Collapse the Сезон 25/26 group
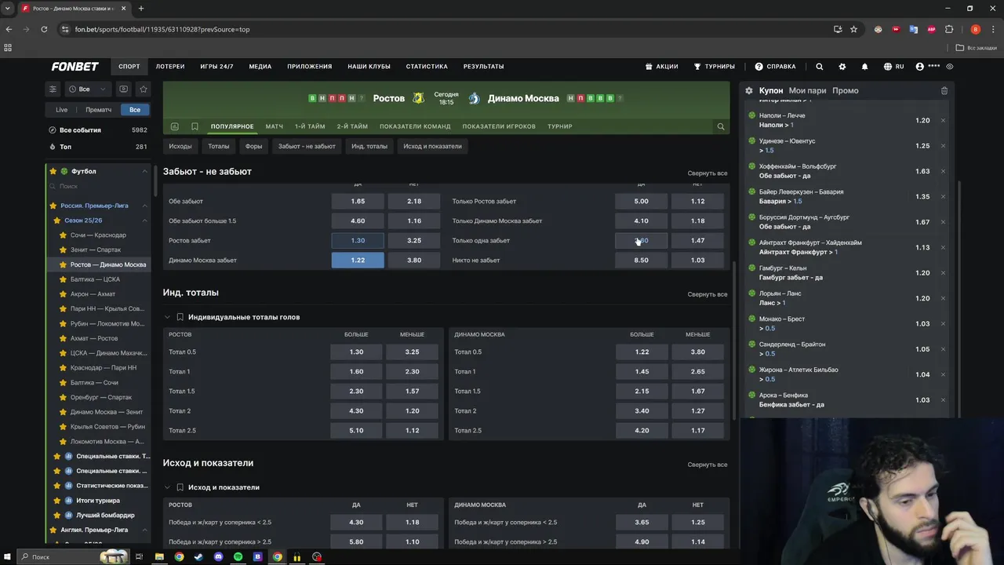Viewport: 1004px width, 565px height. [x=144, y=221]
